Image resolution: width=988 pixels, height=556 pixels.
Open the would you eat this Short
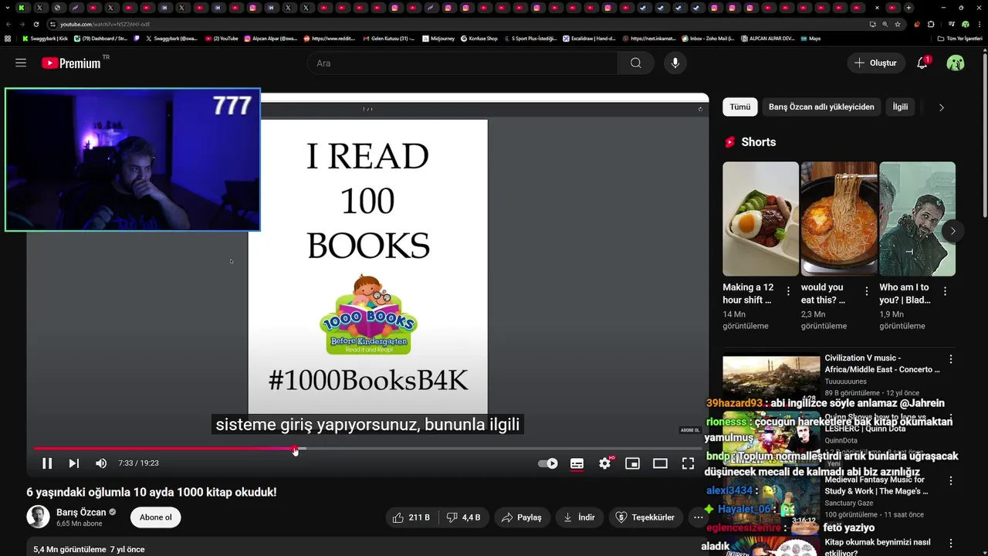click(x=839, y=219)
